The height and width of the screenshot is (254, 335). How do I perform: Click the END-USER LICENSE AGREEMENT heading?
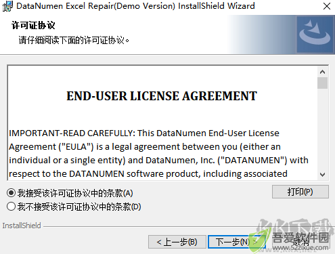pyautogui.click(x=162, y=96)
